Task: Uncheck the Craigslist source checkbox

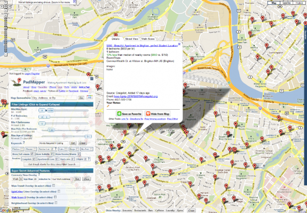Action: 34,159
